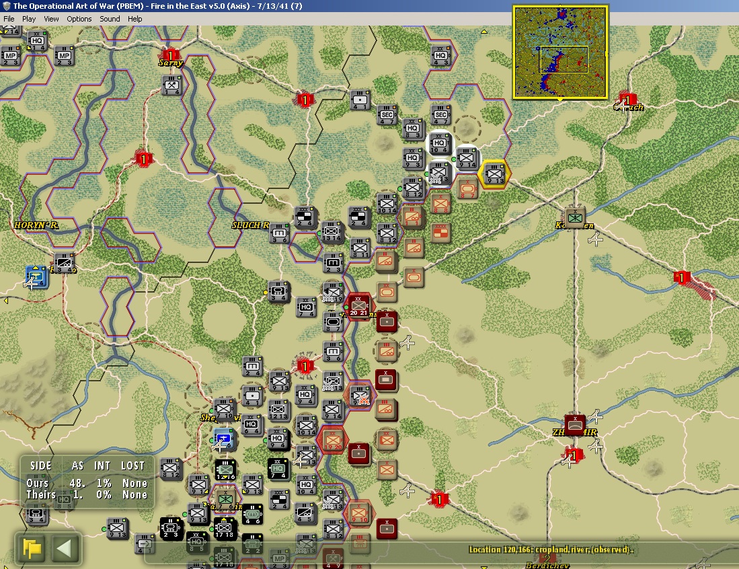The width and height of the screenshot is (739, 569).
Task: Select the HQ 9 3 unit
Action: (x=413, y=158)
